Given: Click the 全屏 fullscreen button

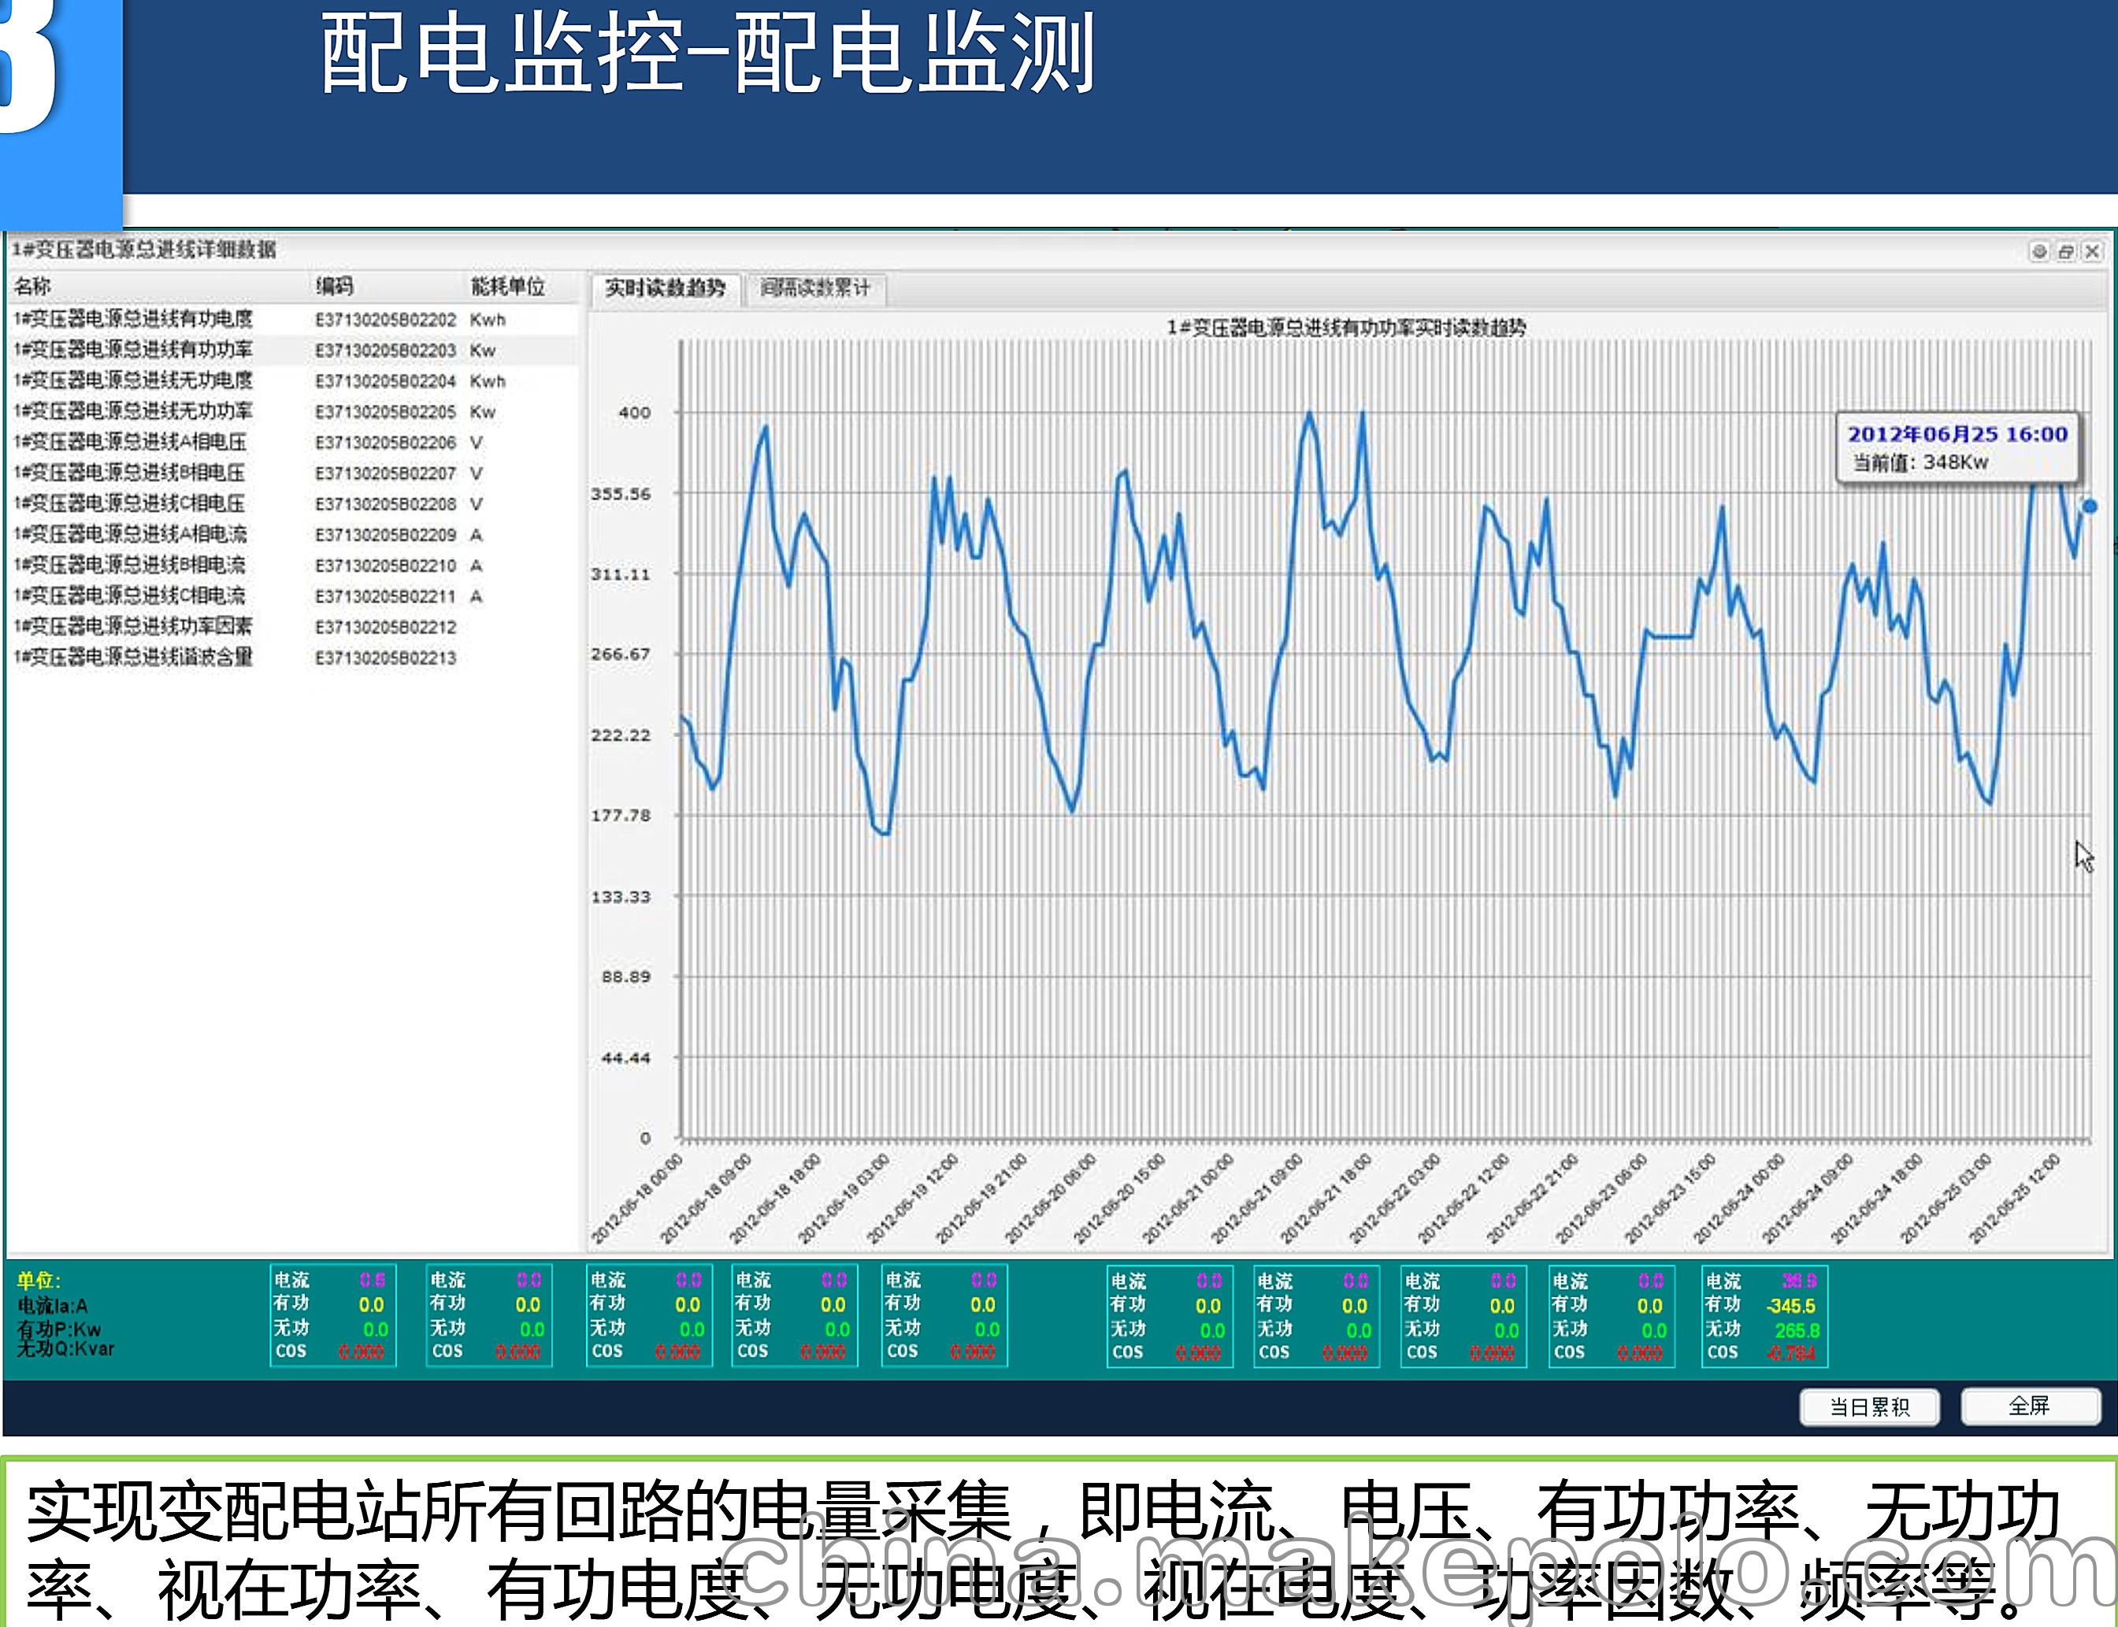Looking at the screenshot, I should point(2030,1406).
